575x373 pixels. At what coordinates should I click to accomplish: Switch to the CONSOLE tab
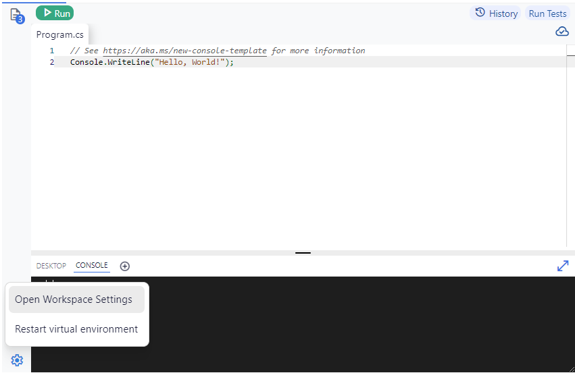pyautogui.click(x=92, y=265)
